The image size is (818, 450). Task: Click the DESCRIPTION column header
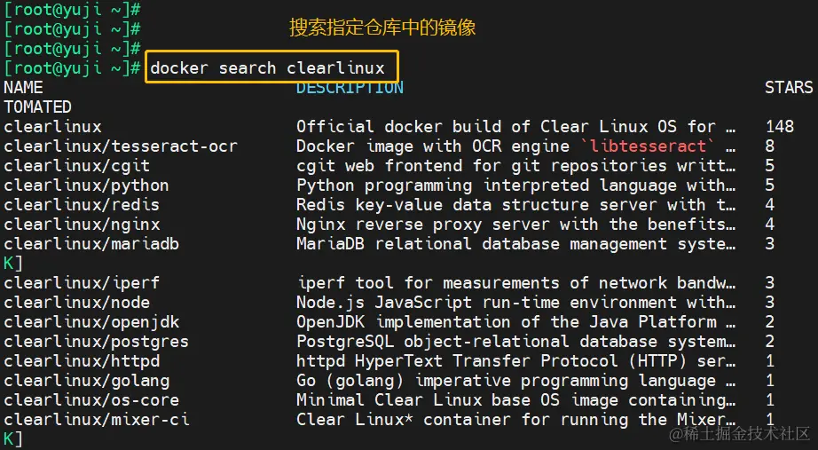tap(350, 88)
